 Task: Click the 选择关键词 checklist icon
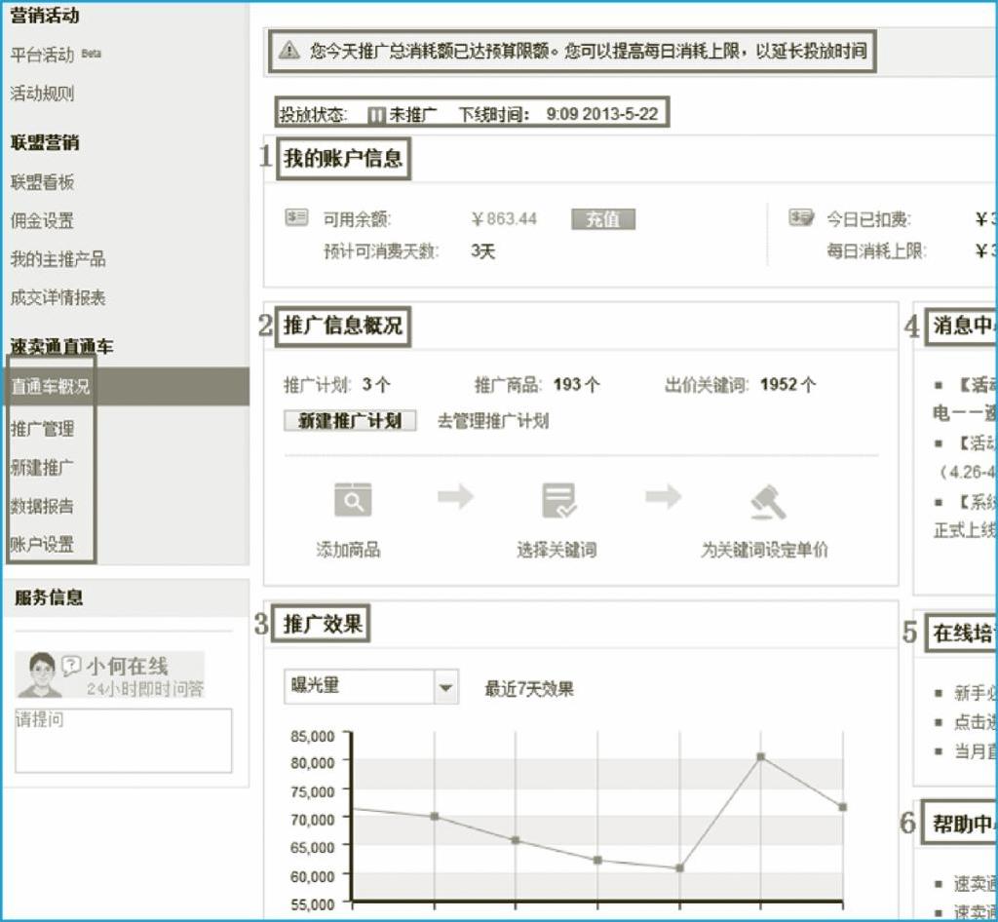tap(558, 500)
